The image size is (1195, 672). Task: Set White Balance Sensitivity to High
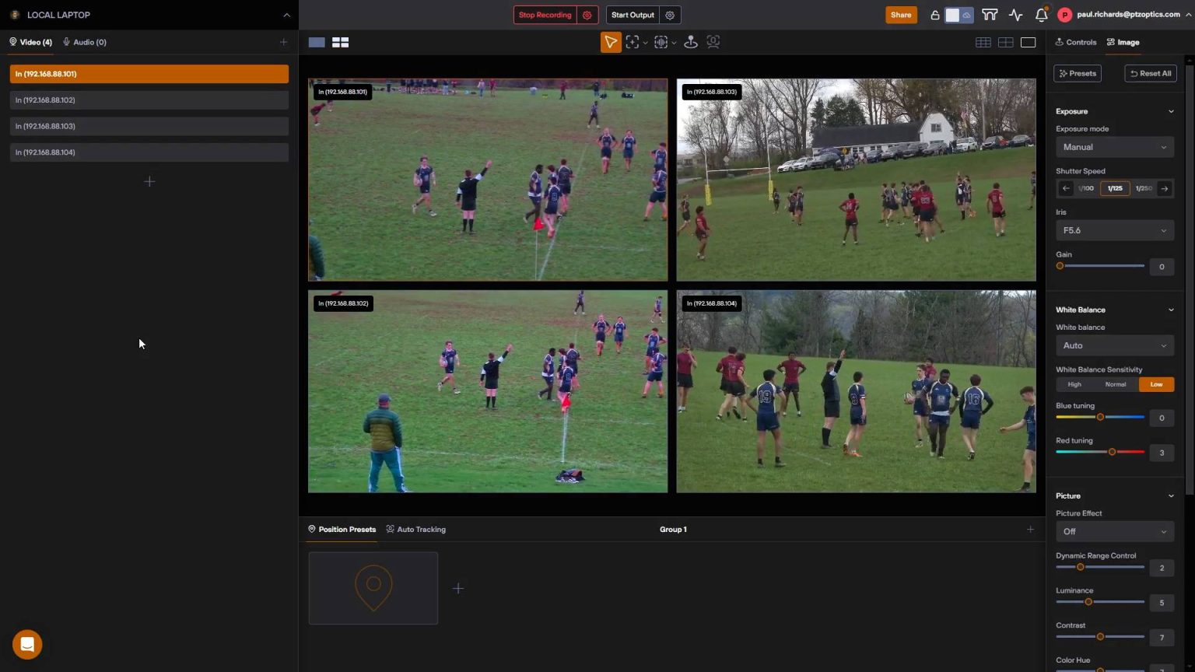point(1074,384)
